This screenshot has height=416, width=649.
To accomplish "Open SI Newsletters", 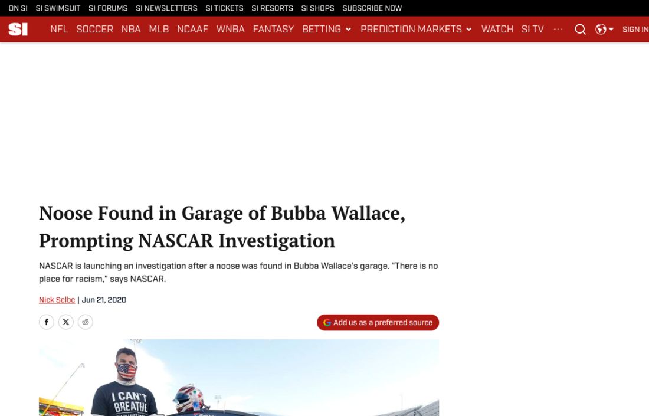I will (166, 8).
